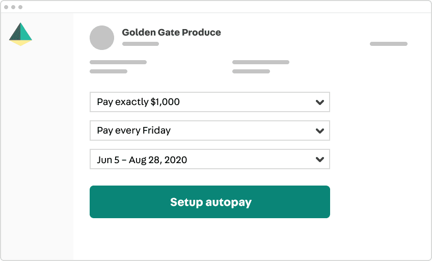The height and width of the screenshot is (261, 432).
Task: Click the lower right-column placeholder detail line
Action: point(251,71)
